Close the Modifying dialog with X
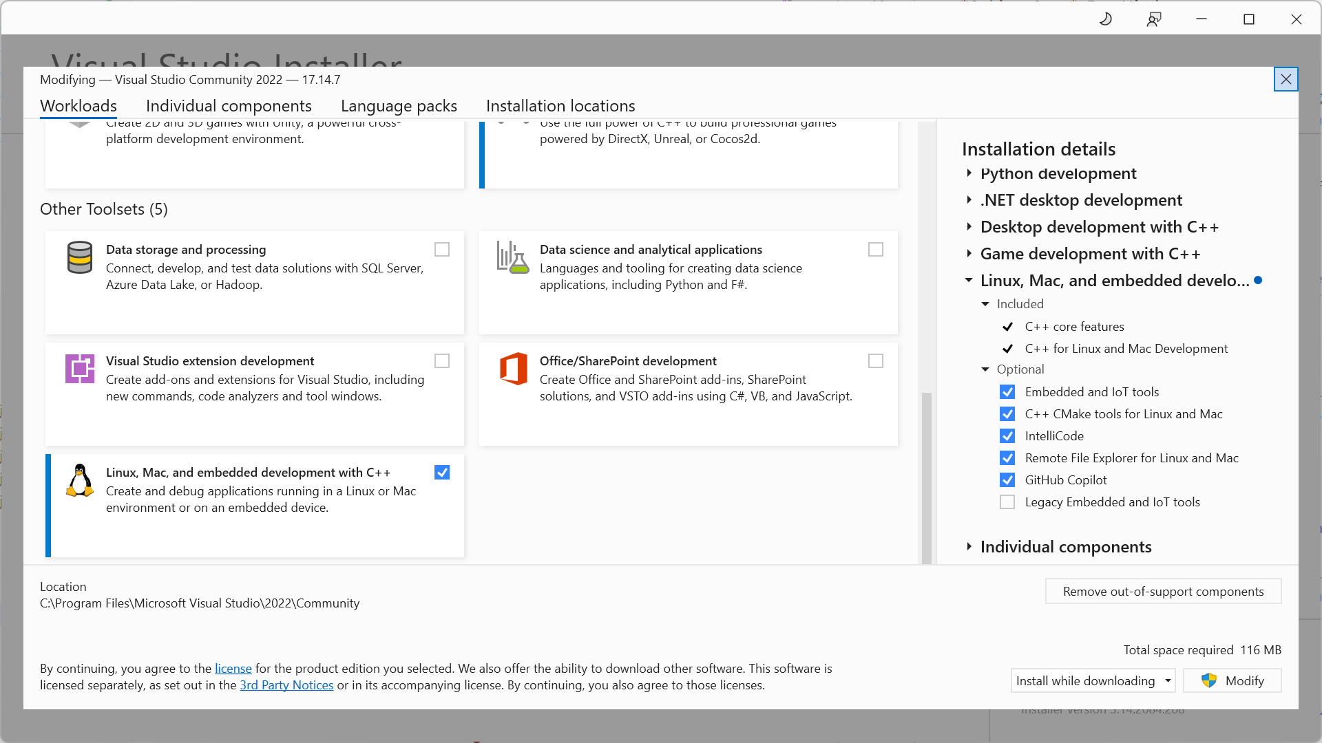 pyautogui.click(x=1286, y=80)
